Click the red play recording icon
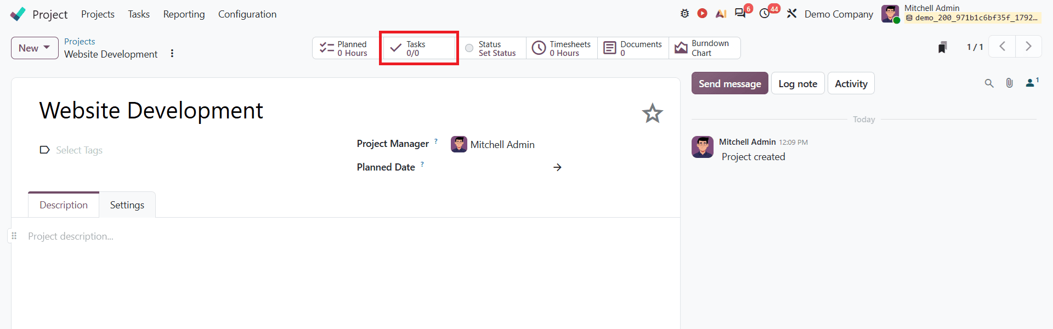Viewport: 1053px width, 329px height. (x=702, y=13)
